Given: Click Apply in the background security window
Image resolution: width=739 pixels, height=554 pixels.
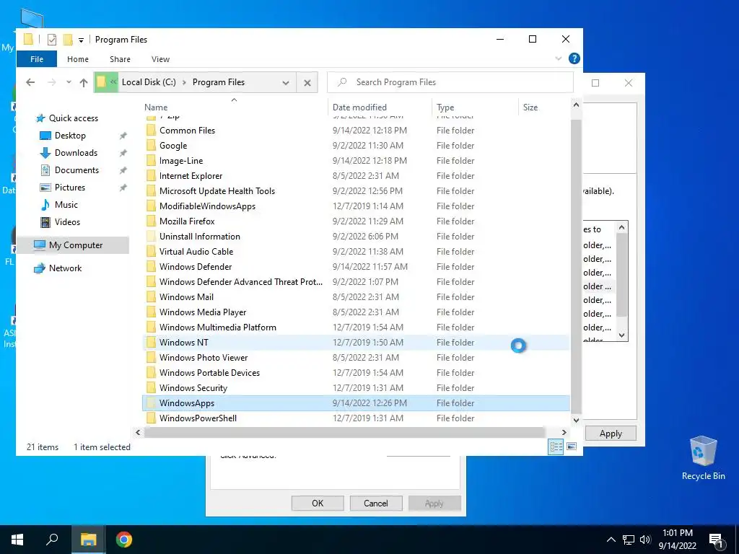Looking at the screenshot, I should tap(611, 434).
